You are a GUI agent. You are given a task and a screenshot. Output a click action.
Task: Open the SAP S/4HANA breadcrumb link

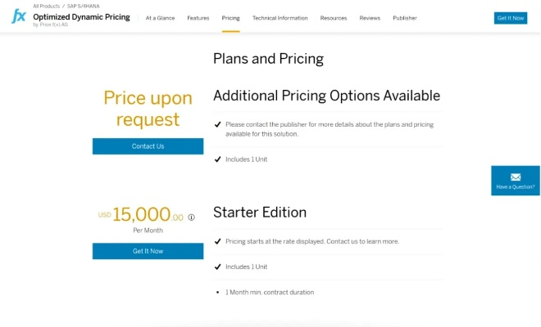[83, 6]
